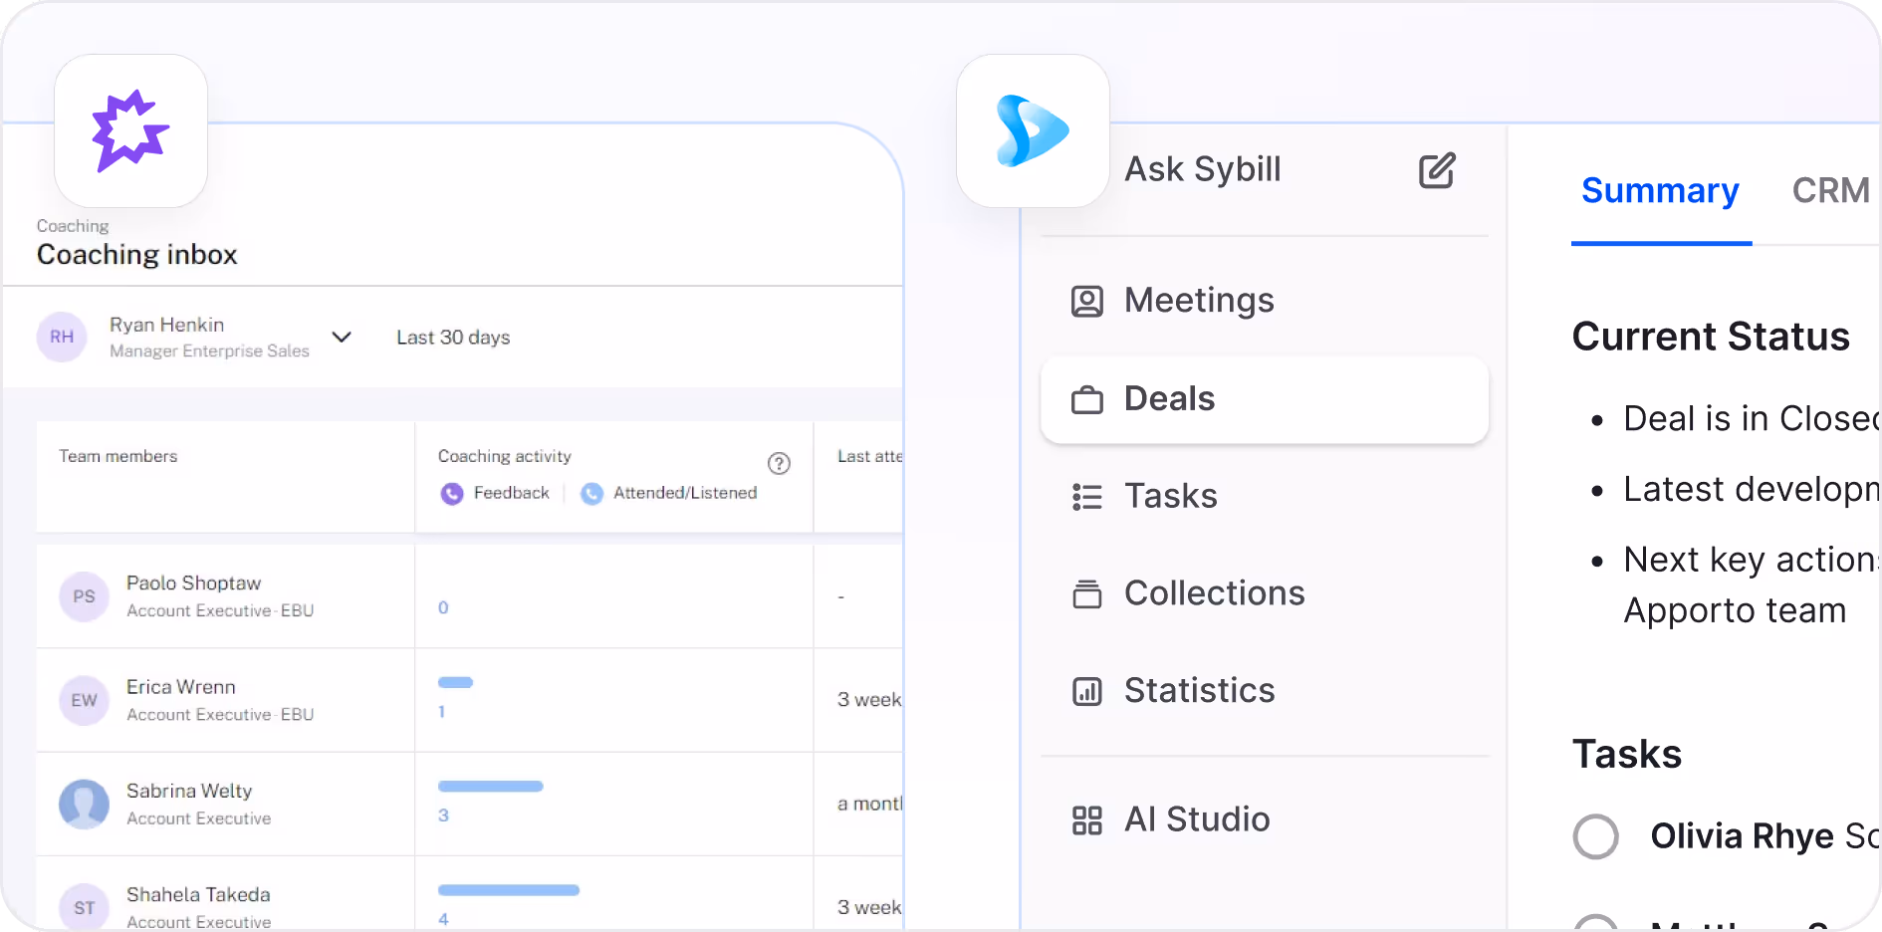The image size is (1882, 932).
Task: Click Paolo Shoptaw's coaching count of 0
Action: coord(443,607)
